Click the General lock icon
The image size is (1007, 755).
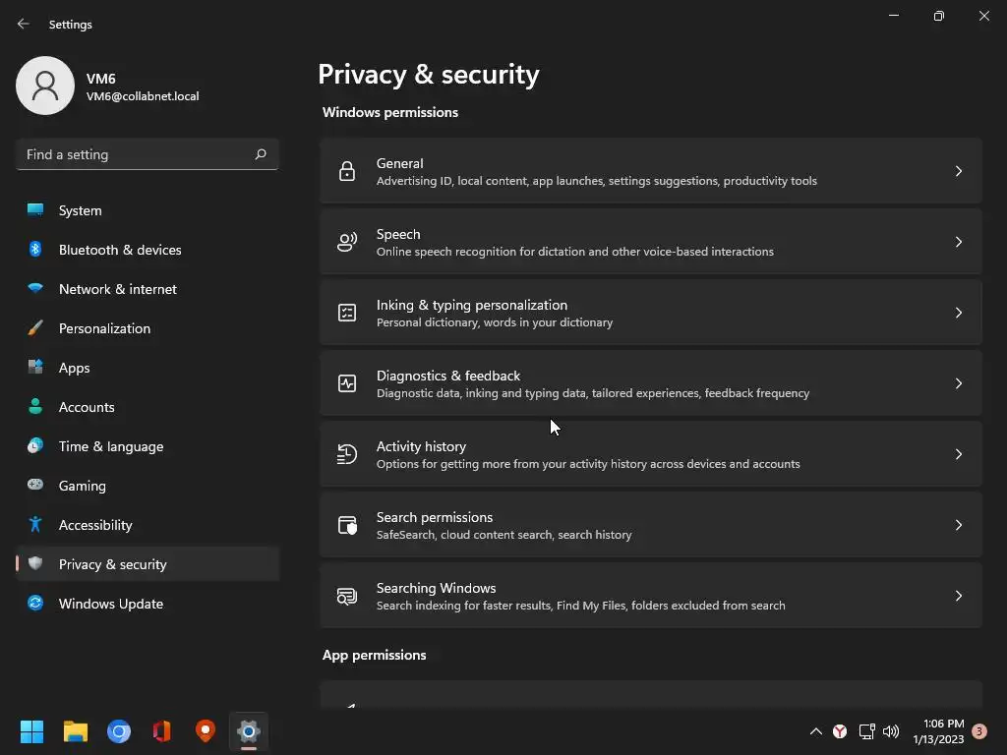347,171
